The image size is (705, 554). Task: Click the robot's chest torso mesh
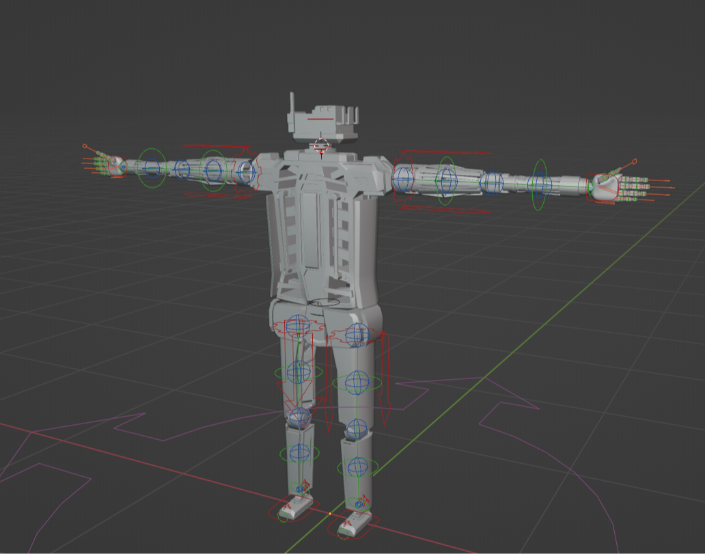[321, 225]
